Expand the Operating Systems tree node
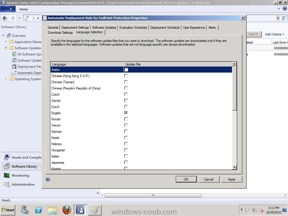This screenshot has height=216, width=288. click(x=6, y=79)
